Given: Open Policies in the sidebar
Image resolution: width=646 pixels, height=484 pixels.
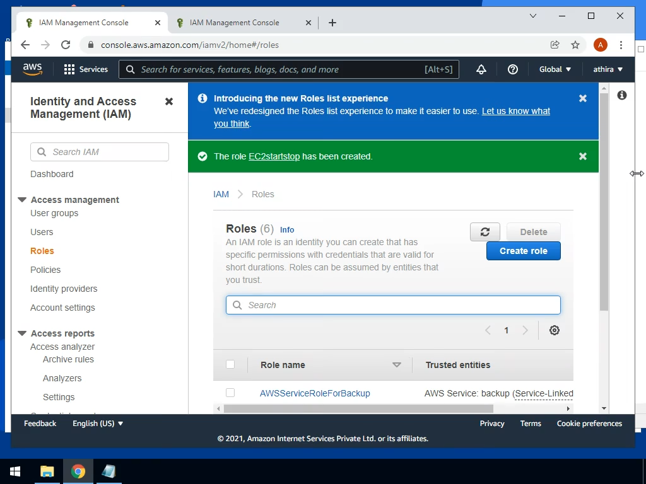Looking at the screenshot, I should tap(45, 270).
